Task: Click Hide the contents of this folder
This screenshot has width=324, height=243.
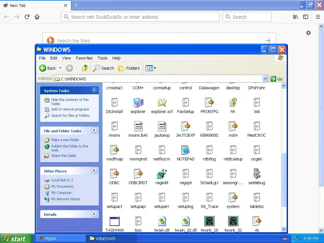Action: click(70, 102)
